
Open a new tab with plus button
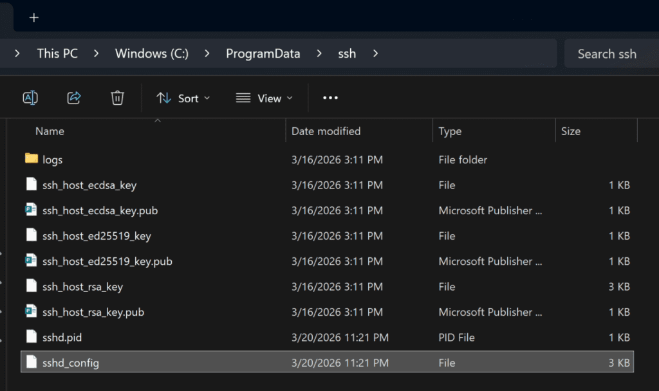pos(34,17)
